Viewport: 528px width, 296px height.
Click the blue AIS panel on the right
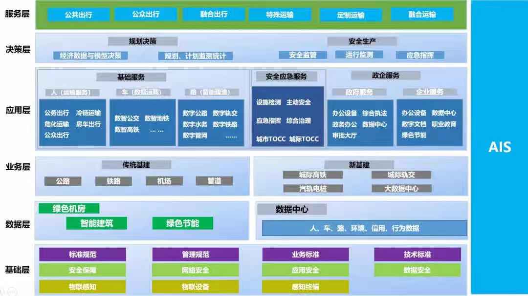[499, 147]
